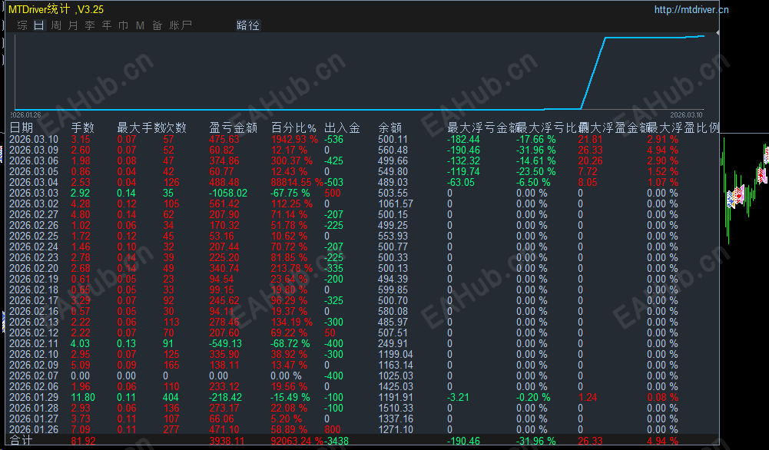Click floating loss -63.05

coord(460,182)
